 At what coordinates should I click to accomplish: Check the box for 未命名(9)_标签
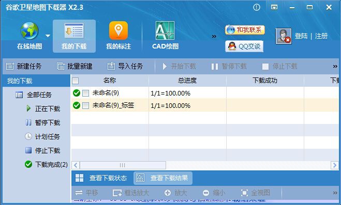coord(86,106)
